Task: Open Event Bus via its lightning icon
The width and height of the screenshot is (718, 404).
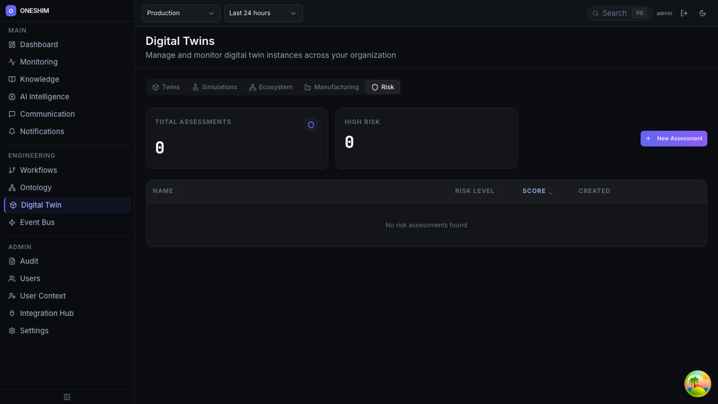Action: [12, 222]
